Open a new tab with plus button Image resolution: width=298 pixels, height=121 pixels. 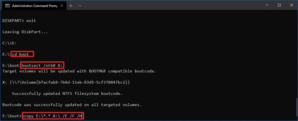point(71,6)
